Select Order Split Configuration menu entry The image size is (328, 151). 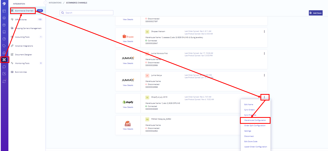[255, 126]
